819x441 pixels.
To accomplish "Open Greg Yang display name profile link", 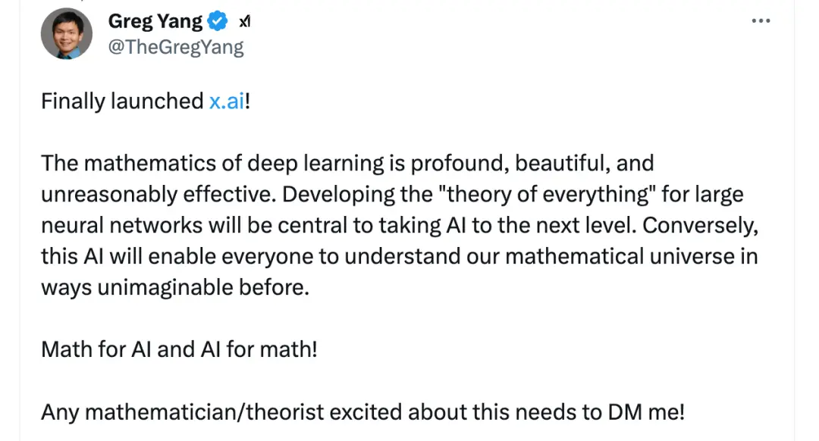I will click(155, 22).
